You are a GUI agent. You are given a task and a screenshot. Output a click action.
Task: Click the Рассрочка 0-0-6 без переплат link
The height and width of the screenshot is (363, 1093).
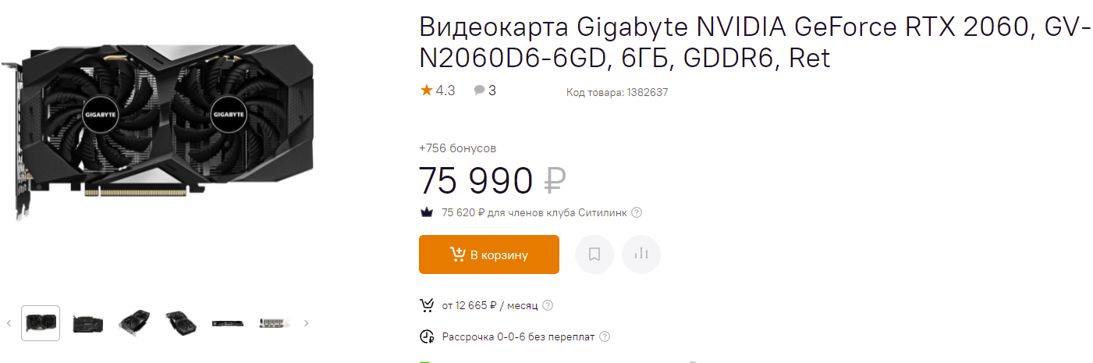(518, 337)
